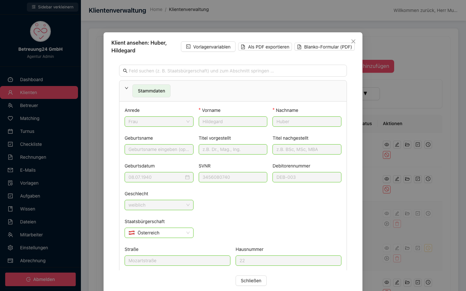
Task: Select the Stammdaten section tab
Action: pyautogui.click(x=151, y=91)
